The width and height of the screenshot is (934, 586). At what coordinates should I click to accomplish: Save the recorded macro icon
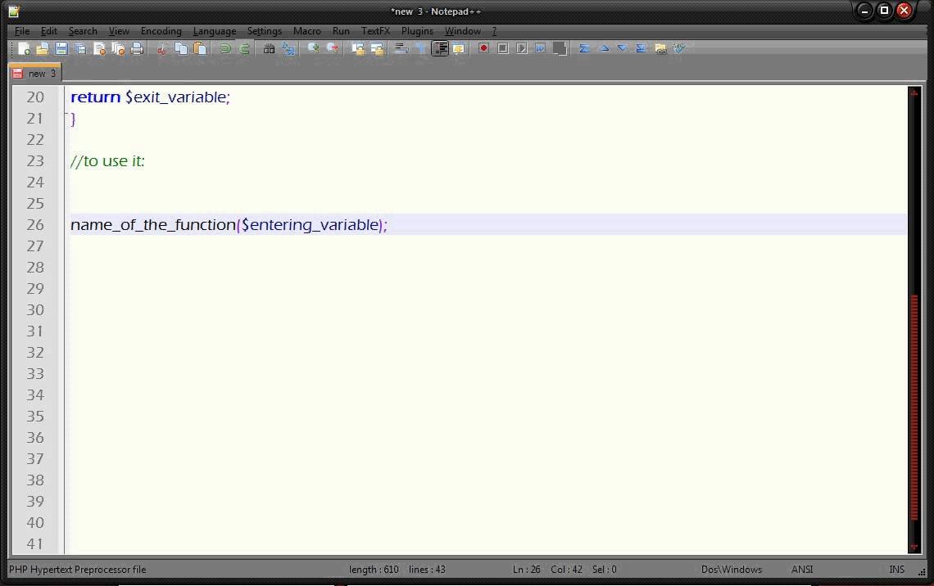560,49
